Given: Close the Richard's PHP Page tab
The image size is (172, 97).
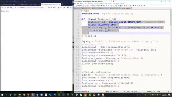Looking at the screenshot, I should coord(19,4).
